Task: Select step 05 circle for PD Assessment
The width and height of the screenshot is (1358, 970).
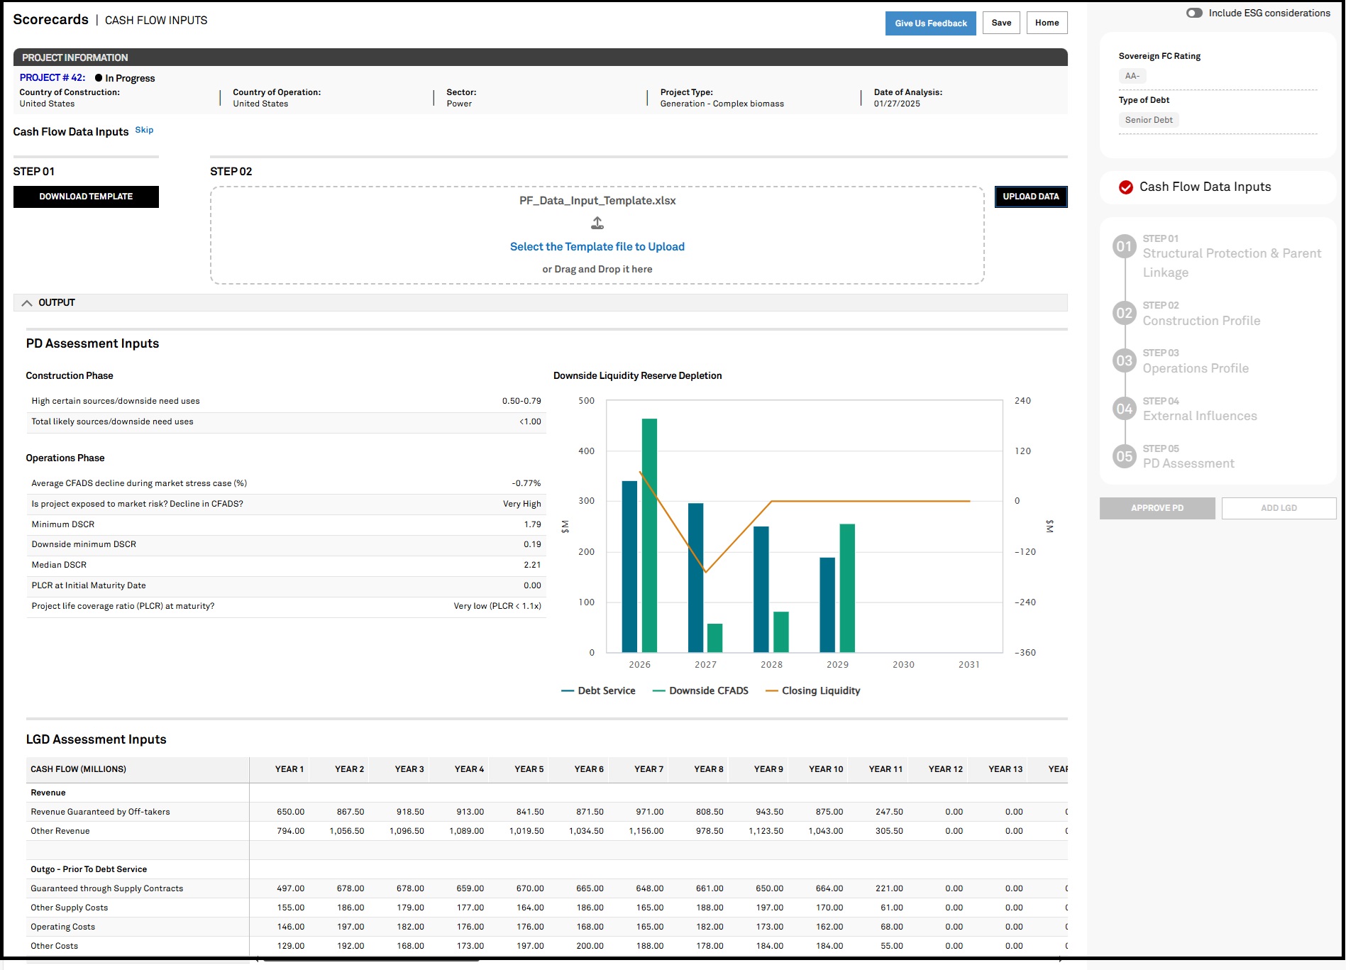Action: (x=1124, y=456)
